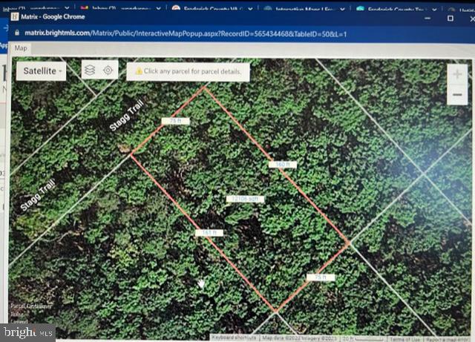This screenshot has width=475, height=342.
Task: Zoom out with the minus button
Action: pyautogui.click(x=458, y=96)
